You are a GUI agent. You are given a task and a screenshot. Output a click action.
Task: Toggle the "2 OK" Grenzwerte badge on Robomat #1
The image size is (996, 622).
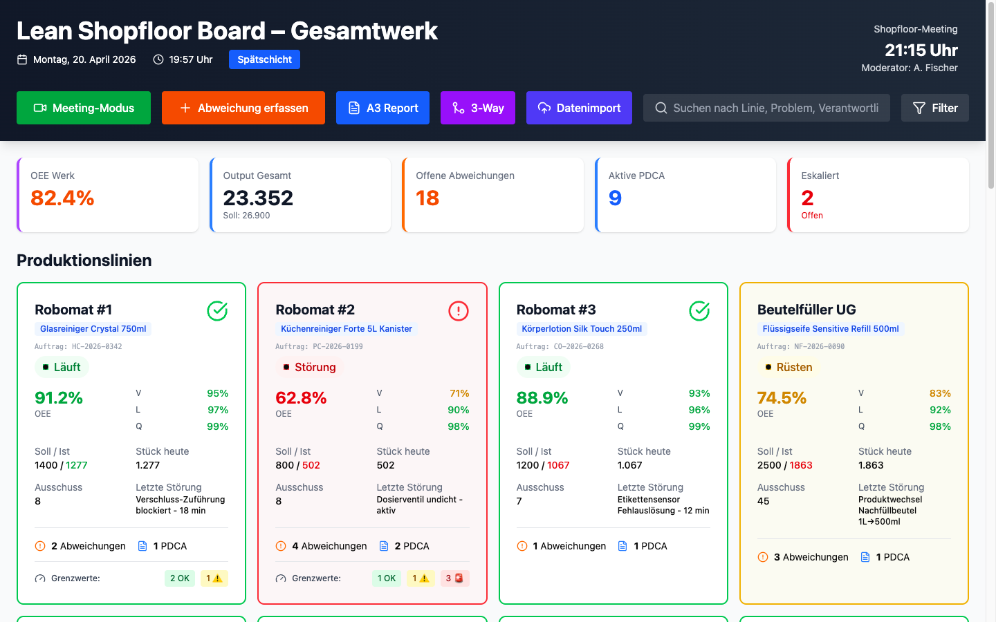179,578
